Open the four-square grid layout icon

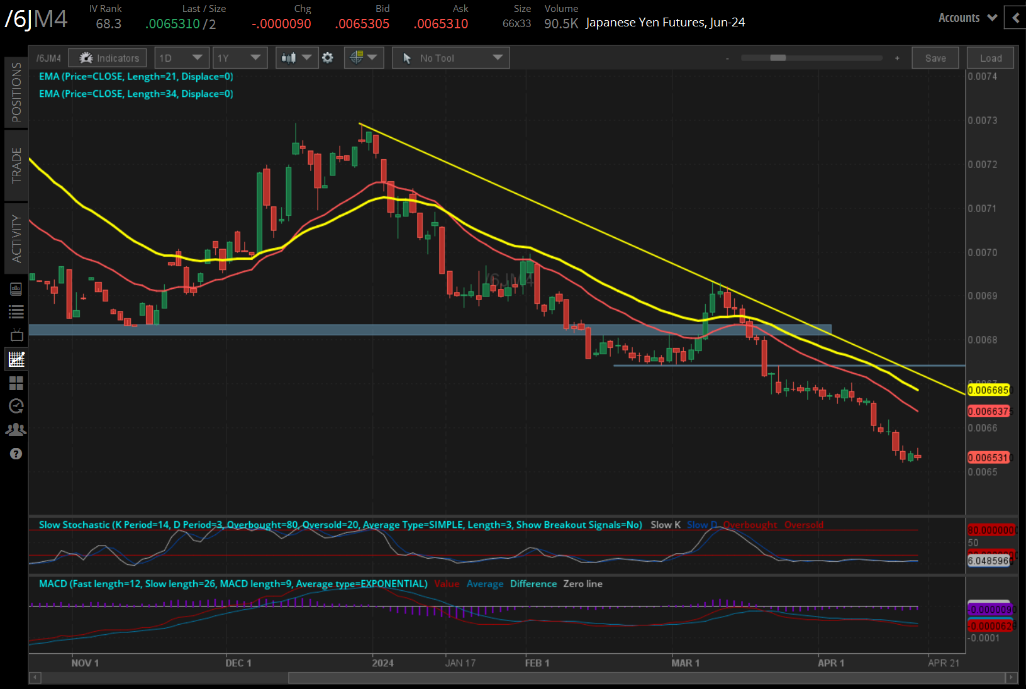pos(16,383)
